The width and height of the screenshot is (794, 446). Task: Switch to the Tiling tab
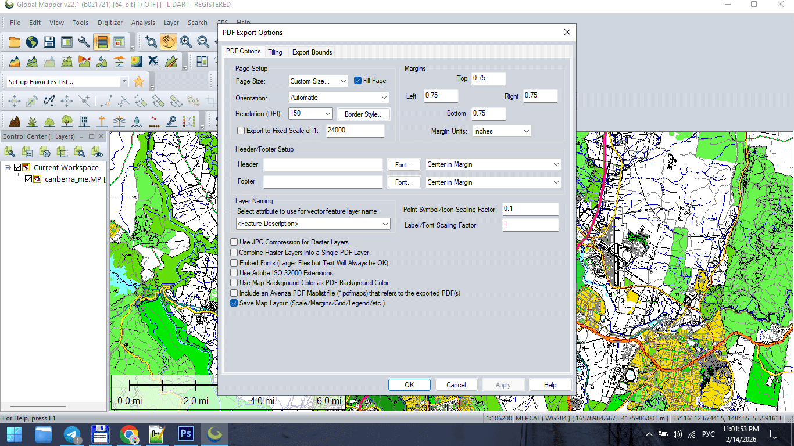coord(275,52)
